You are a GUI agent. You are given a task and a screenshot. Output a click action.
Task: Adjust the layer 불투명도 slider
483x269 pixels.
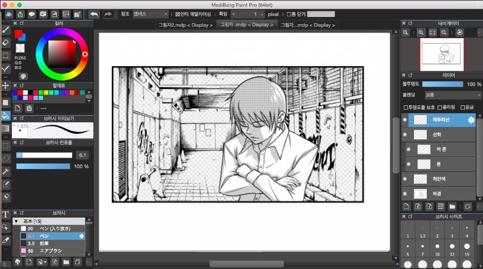point(442,84)
